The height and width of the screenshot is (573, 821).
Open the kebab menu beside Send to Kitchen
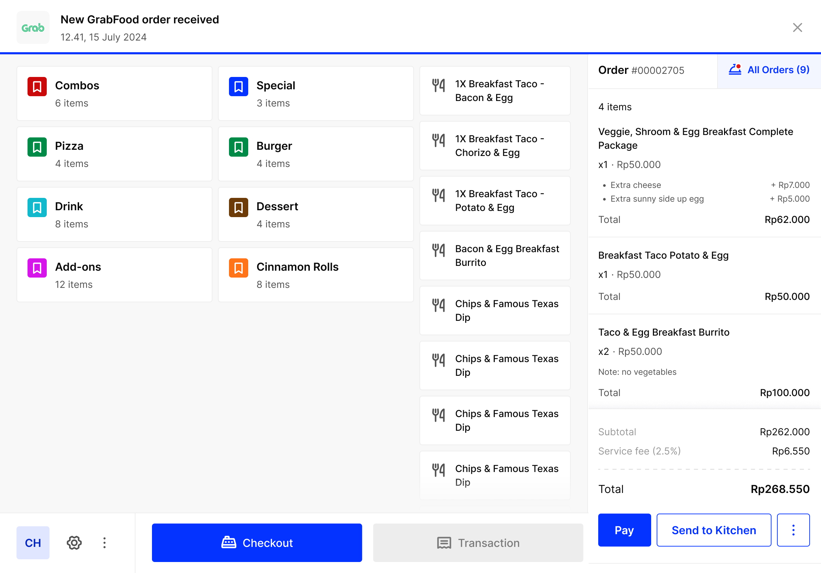pos(793,530)
